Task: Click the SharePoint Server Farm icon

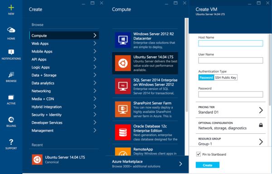Action: click(123, 109)
